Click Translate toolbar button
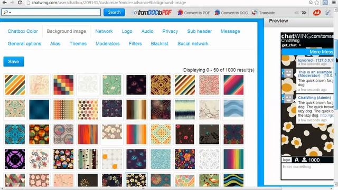The image size is (338, 190). [x=263, y=13]
